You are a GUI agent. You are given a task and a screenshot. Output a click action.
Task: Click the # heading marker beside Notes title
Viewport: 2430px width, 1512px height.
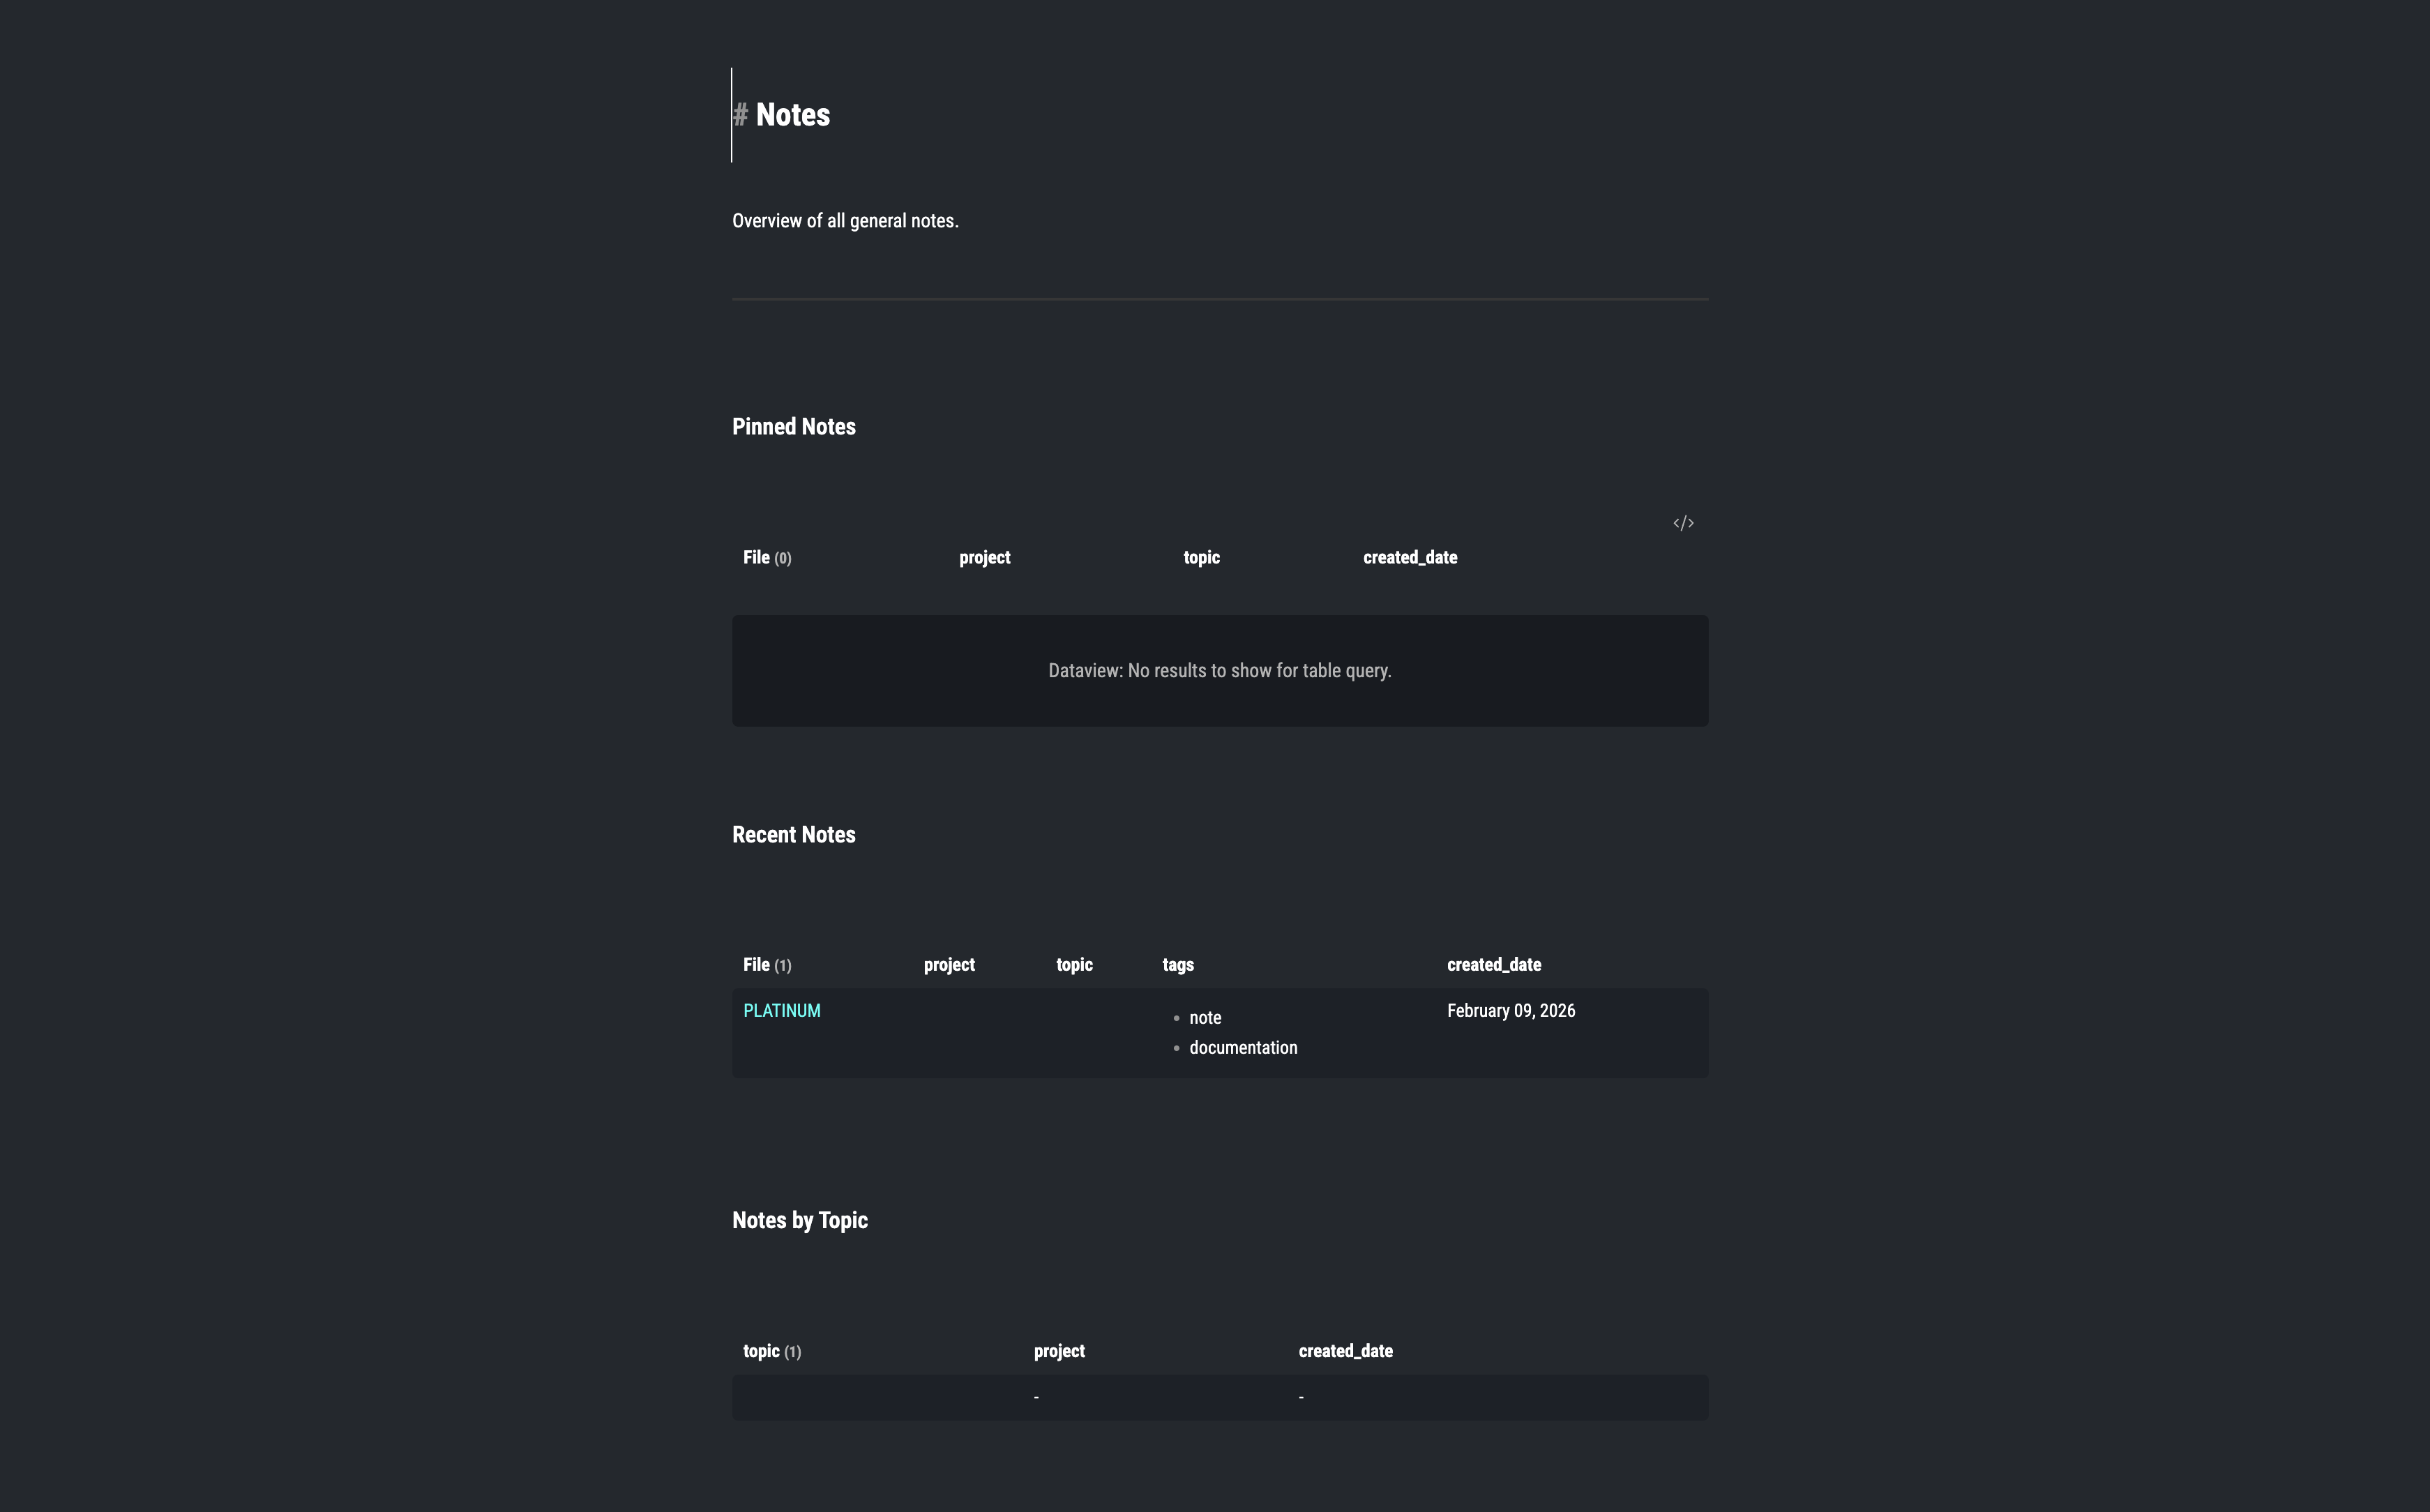click(x=741, y=114)
